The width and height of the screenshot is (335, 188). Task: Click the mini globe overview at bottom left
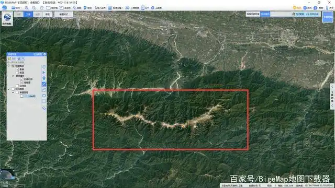(7, 174)
